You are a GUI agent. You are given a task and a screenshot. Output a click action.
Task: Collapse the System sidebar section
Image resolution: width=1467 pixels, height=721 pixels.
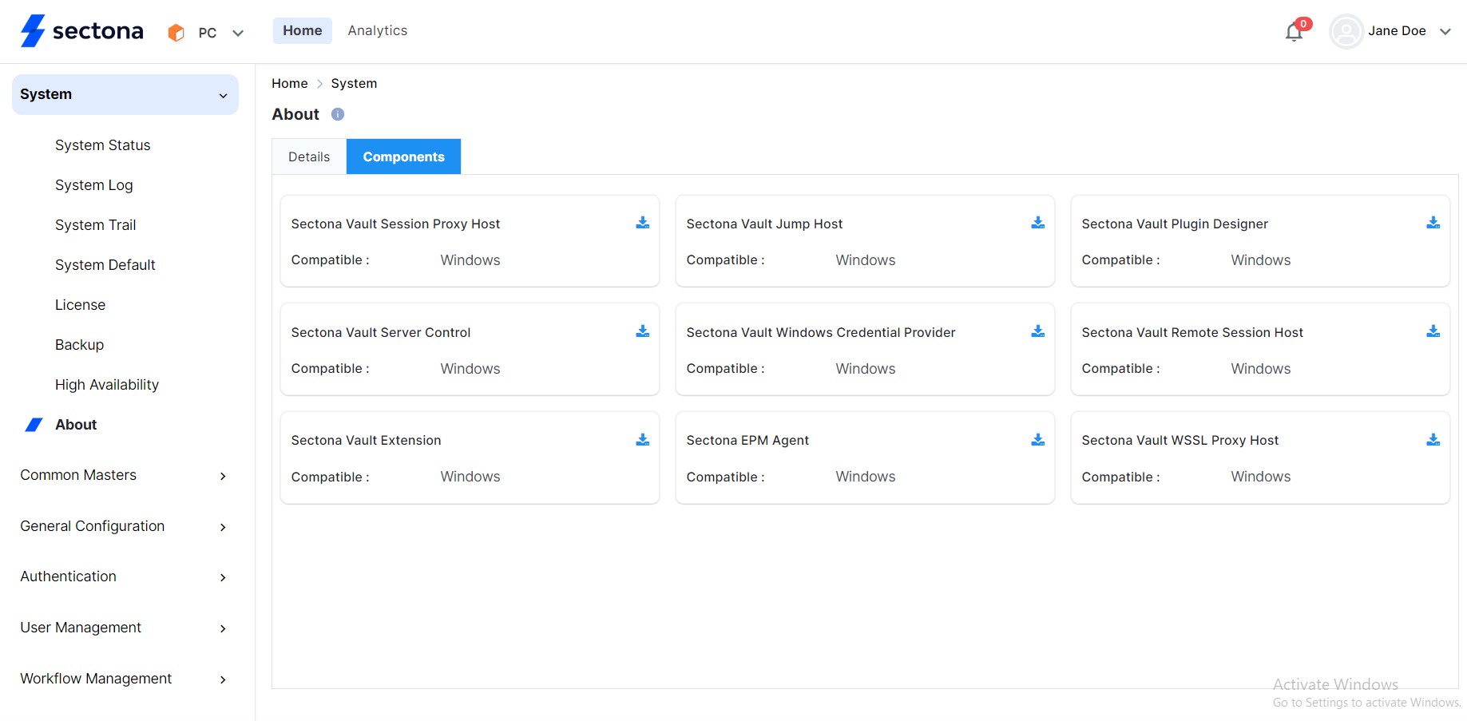coord(223,94)
